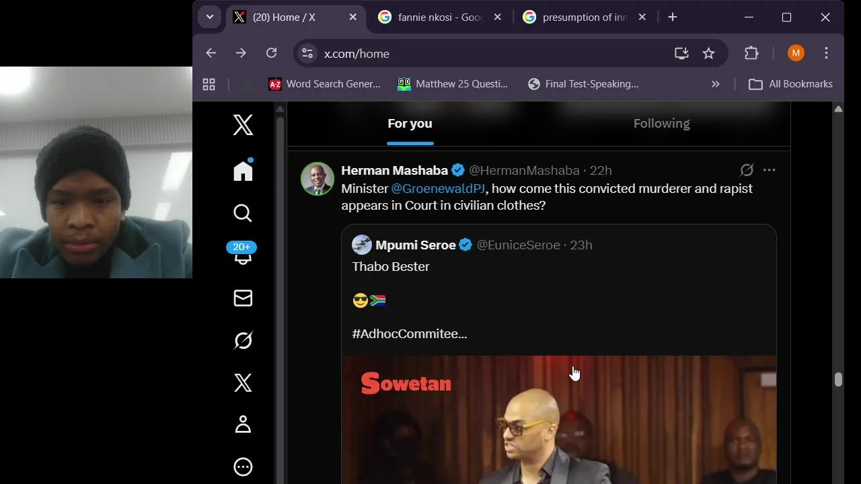Close the presumption of inn tab
The height and width of the screenshot is (484, 861).
pos(642,17)
